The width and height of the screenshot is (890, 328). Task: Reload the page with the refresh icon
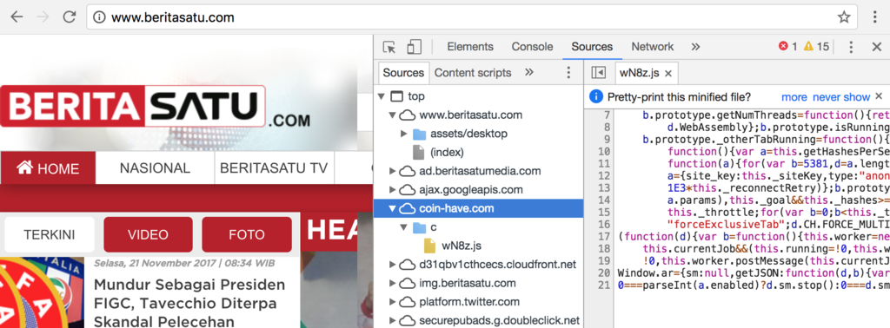point(70,17)
